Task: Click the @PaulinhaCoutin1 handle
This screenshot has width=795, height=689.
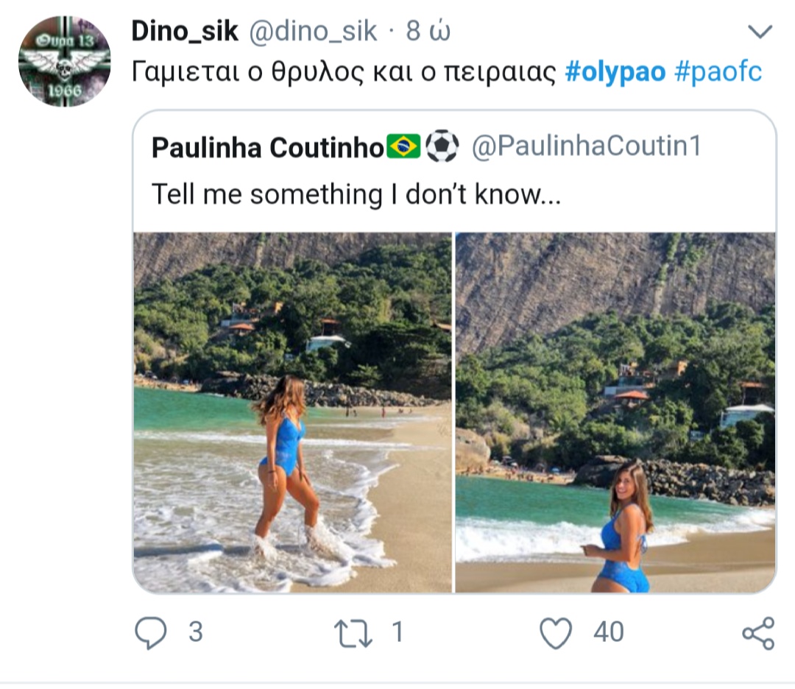Action: click(585, 147)
